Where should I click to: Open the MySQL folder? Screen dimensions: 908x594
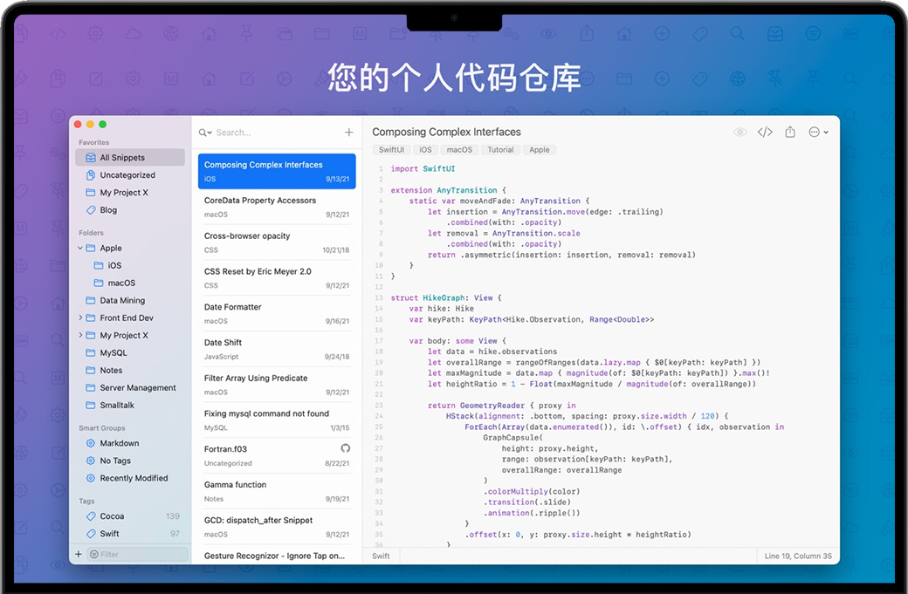click(x=130, y=352)
